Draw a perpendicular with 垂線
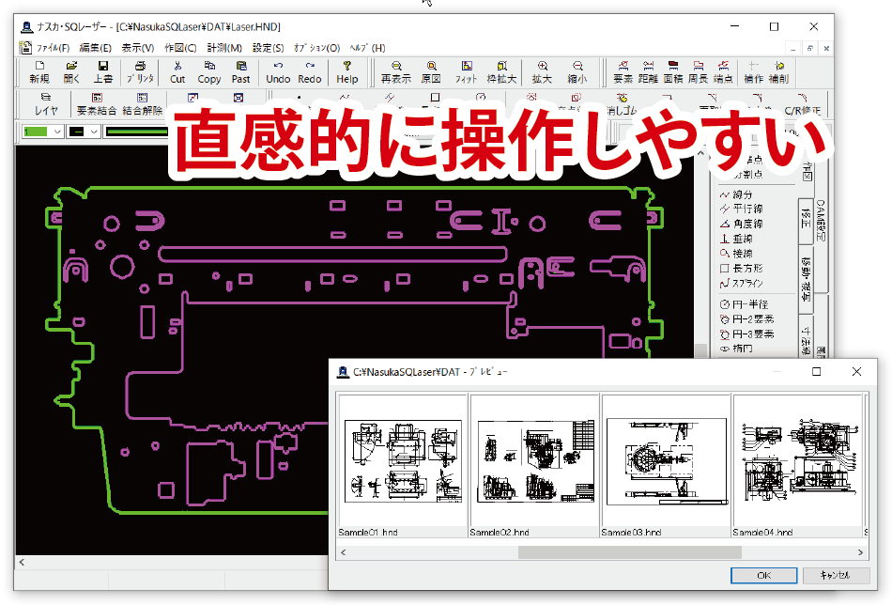 pyautogui.click(x=736, y=239)
